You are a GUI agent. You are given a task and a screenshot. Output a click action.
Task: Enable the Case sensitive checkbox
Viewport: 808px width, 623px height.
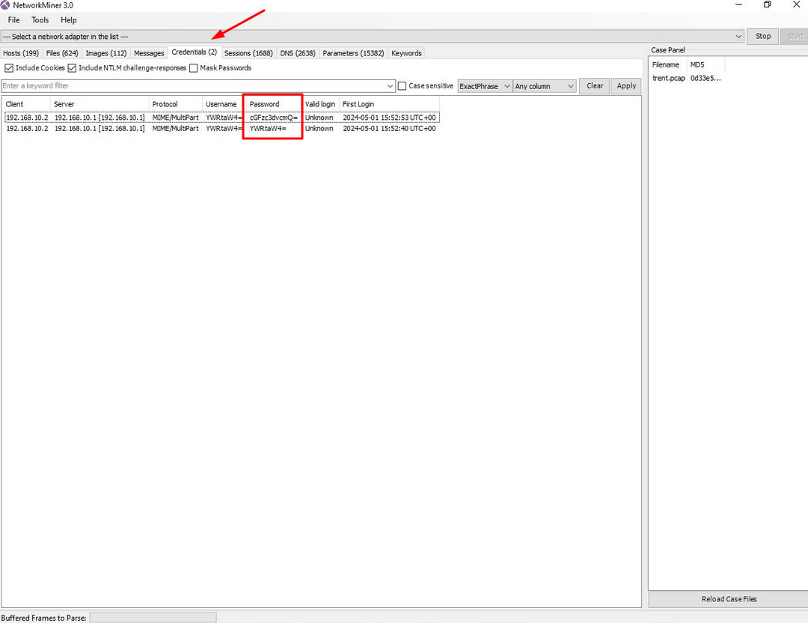(x=403, y=86)
